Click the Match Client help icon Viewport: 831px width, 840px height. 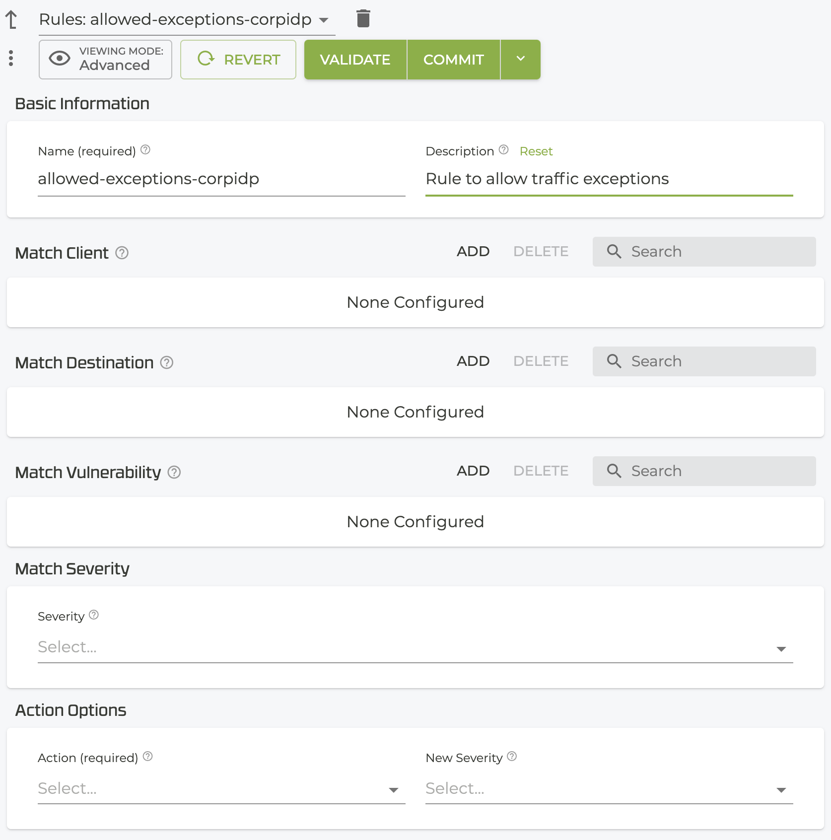click(x=122, y=253)
